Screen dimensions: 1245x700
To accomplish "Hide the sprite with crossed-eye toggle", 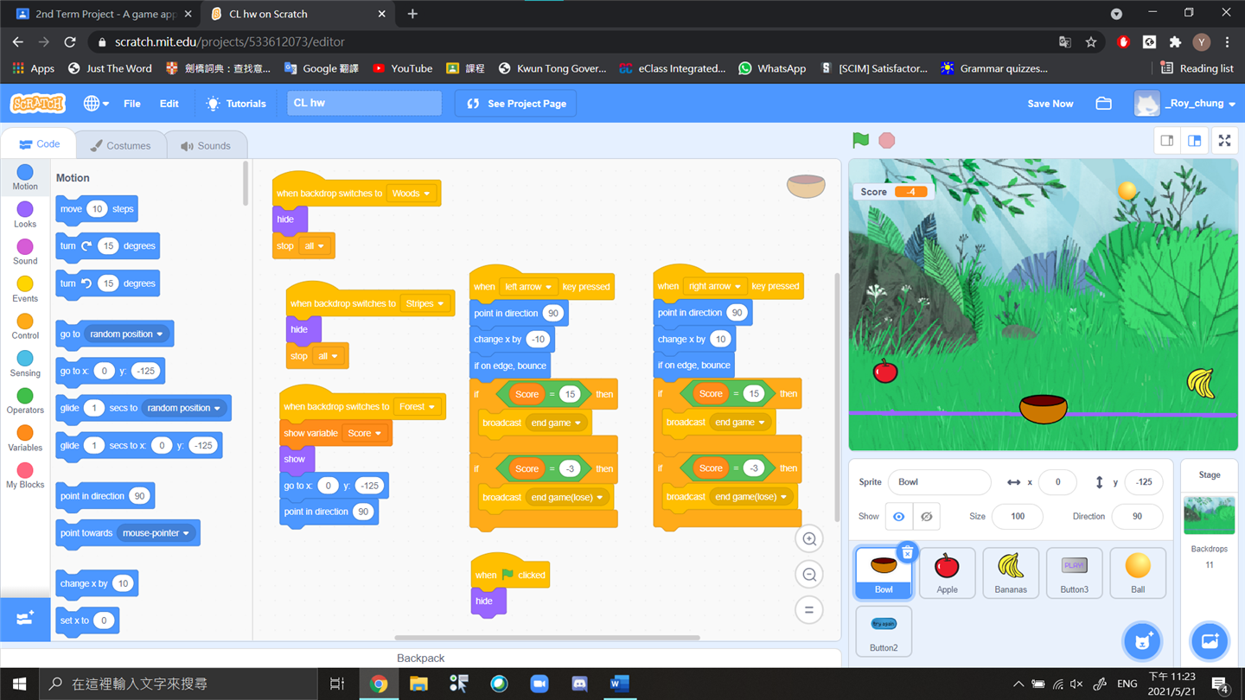I will (x=926, y=517).
